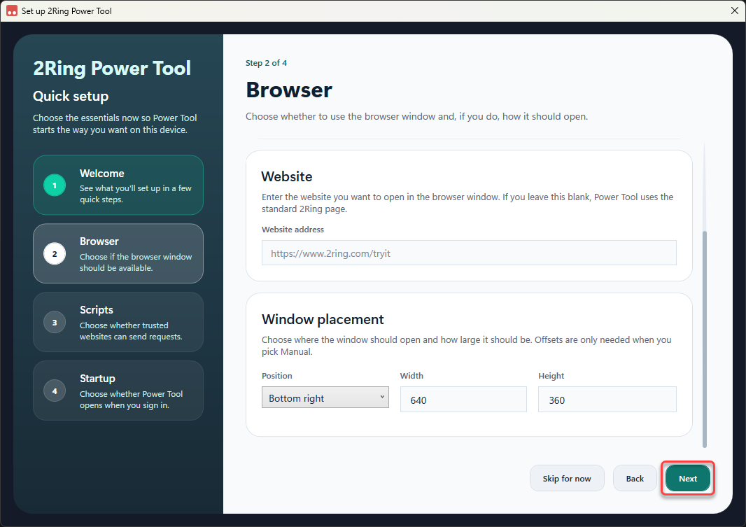The width and height of the screenshot is (746, 527).
Task: Close the setup window
Action: (735, 10)
